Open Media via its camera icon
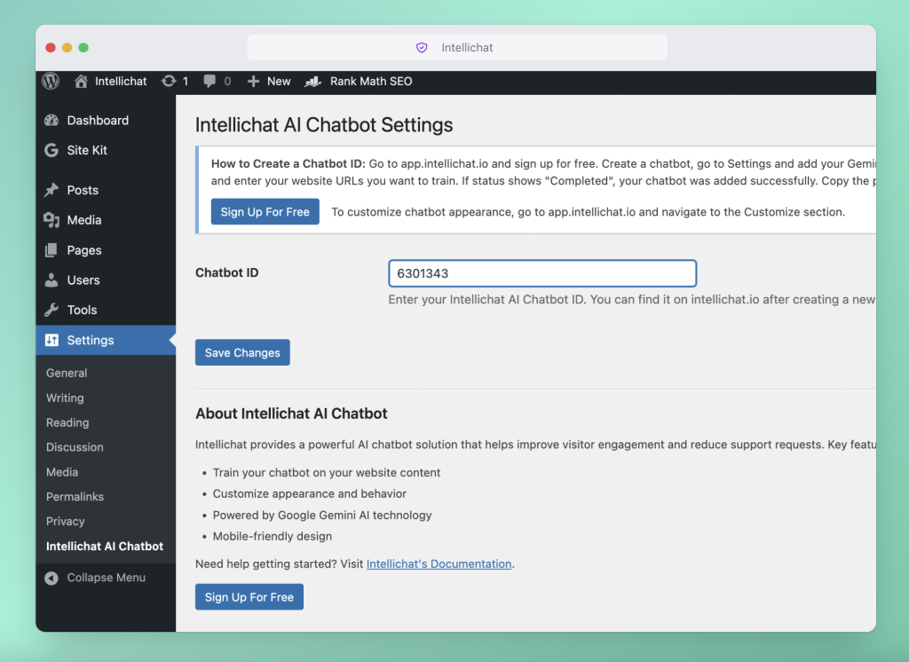Image resolution: width=909 pixels, height=662 pixels. 51,219
